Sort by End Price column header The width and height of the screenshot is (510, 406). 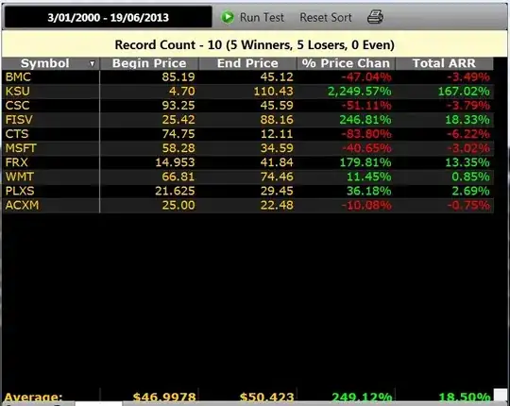click(247, 63)
